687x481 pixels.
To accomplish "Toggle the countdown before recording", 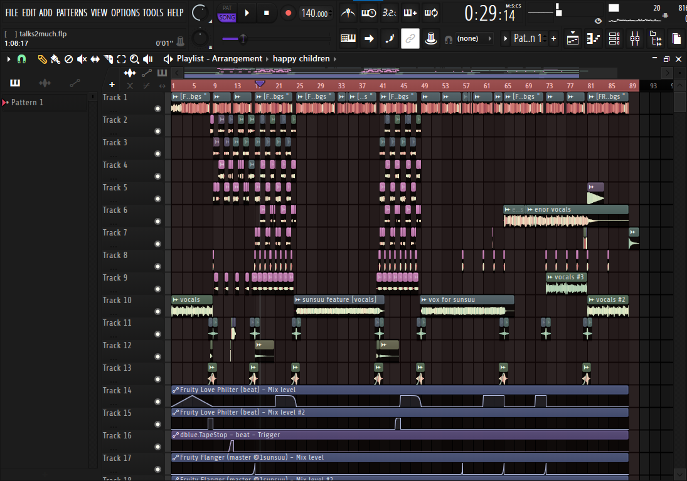I will 389,13.
